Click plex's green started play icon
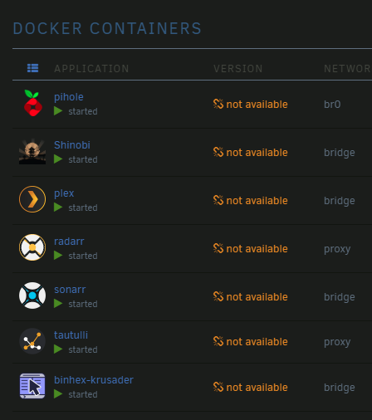 coord(58,208)
